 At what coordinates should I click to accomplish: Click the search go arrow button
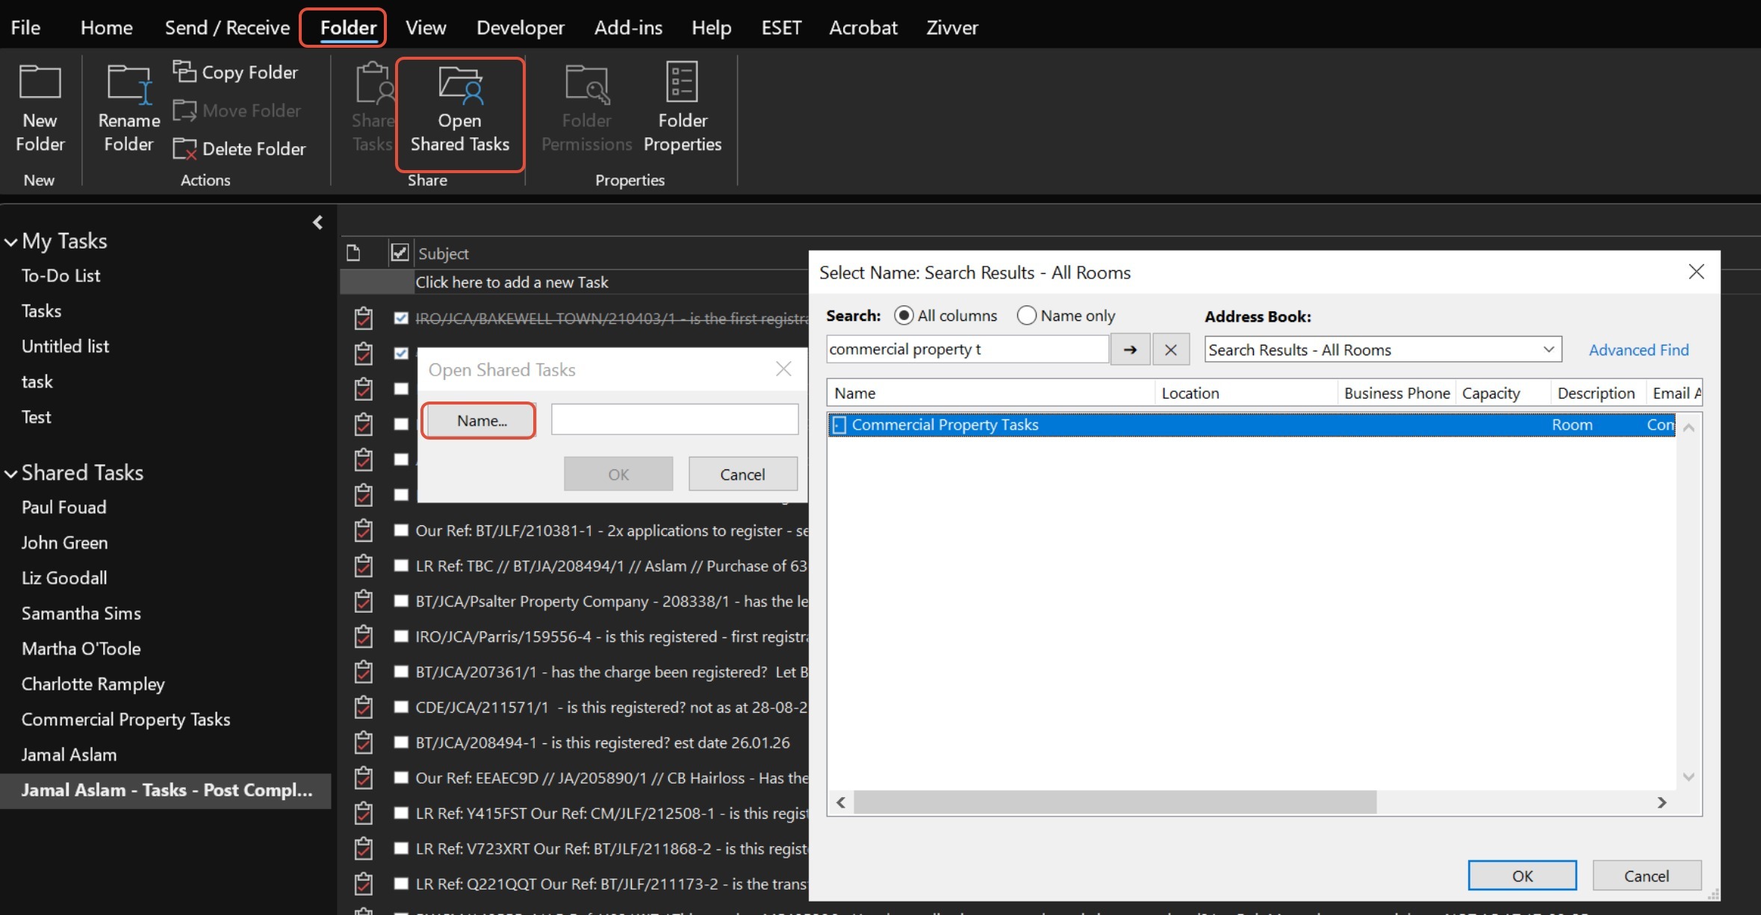[x=1130, y=349]
